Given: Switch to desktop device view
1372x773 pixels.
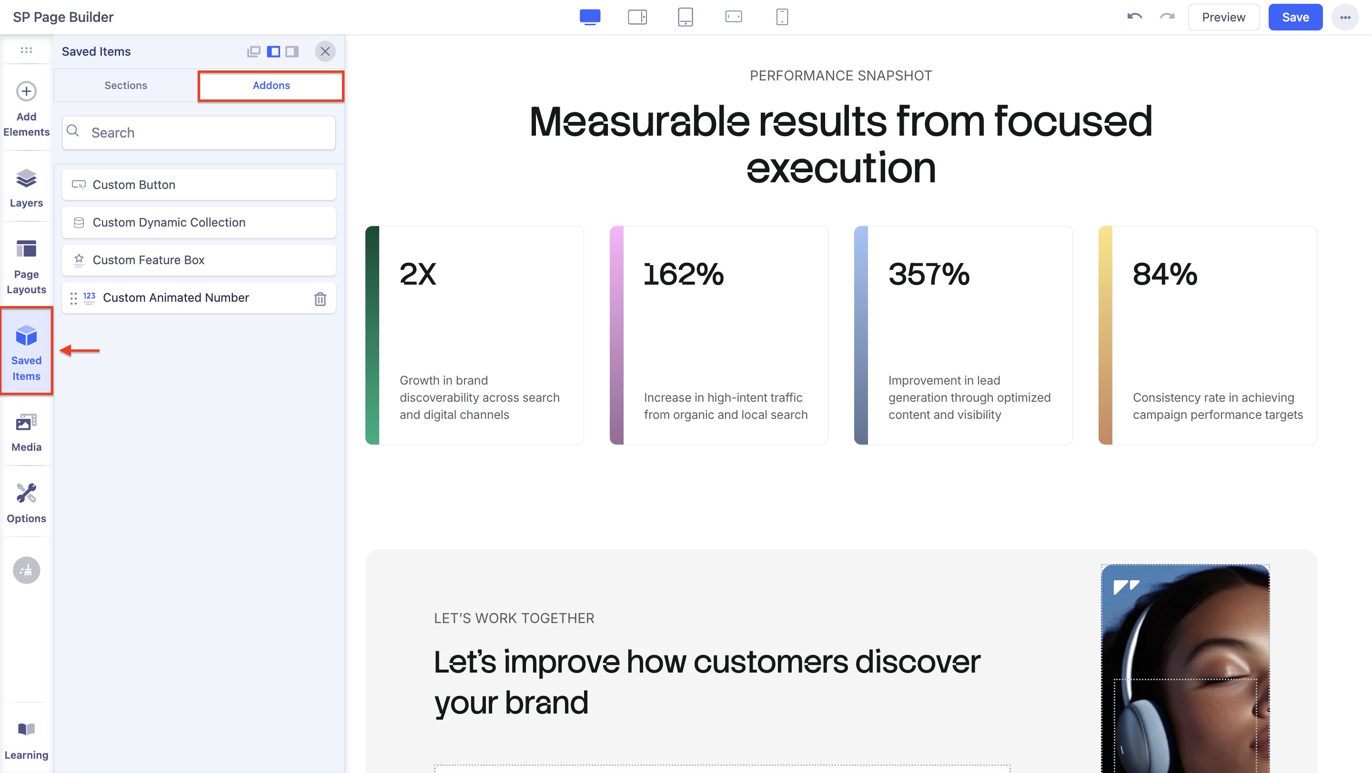Looking at the screenshot, I should pos(590,17).
